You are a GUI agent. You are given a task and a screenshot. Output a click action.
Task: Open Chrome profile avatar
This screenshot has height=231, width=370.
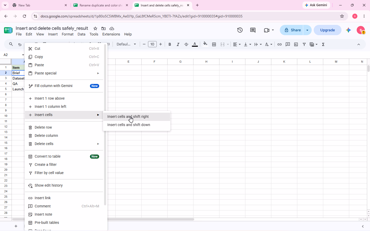pyautogui.click(x=355, y=16)
